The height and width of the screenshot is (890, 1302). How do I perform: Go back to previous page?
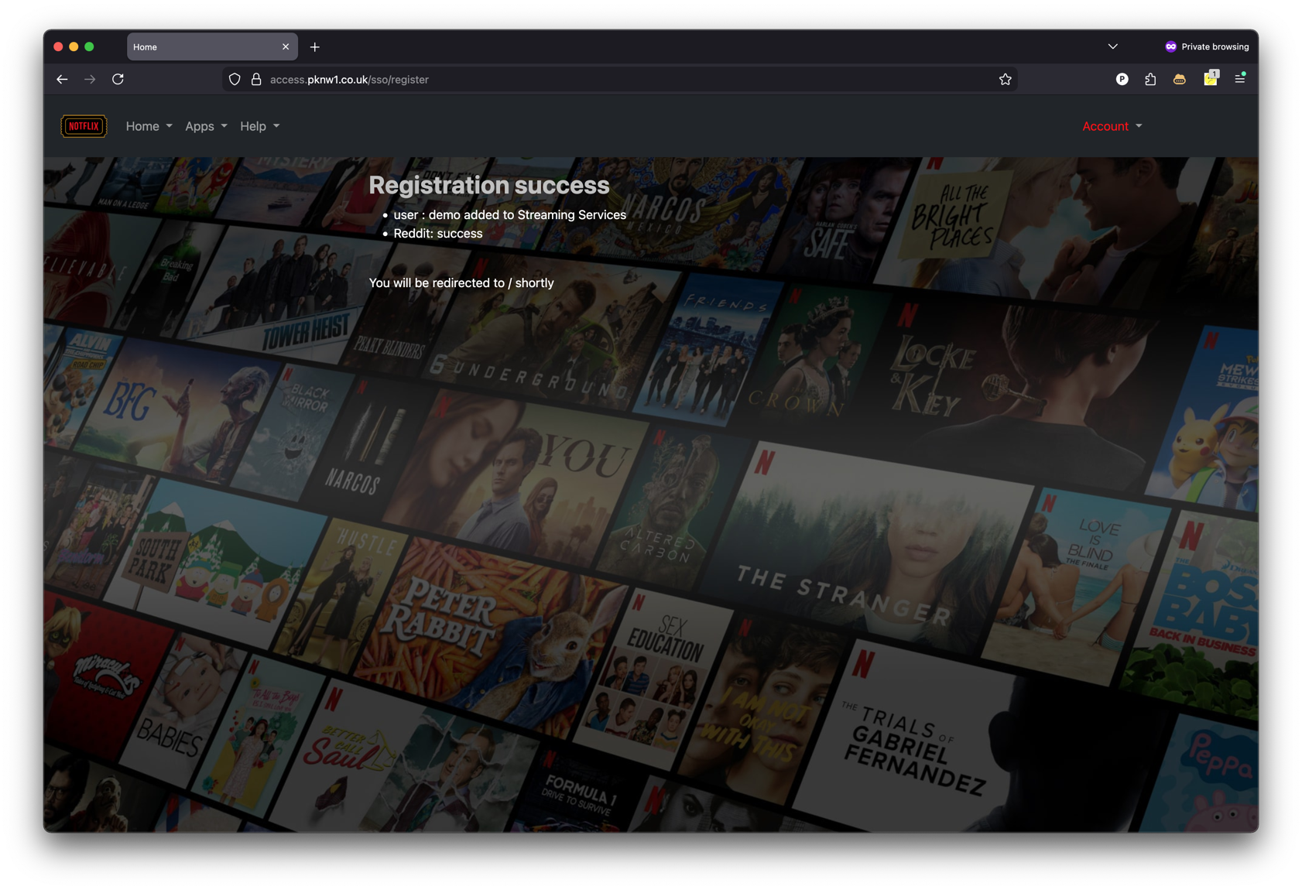tap(62, 79)
